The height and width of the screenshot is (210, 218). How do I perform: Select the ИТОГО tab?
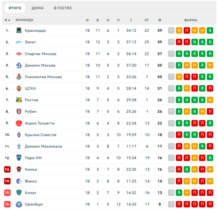[15, 8]
